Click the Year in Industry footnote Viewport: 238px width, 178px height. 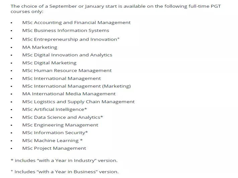tap(64, 160)
